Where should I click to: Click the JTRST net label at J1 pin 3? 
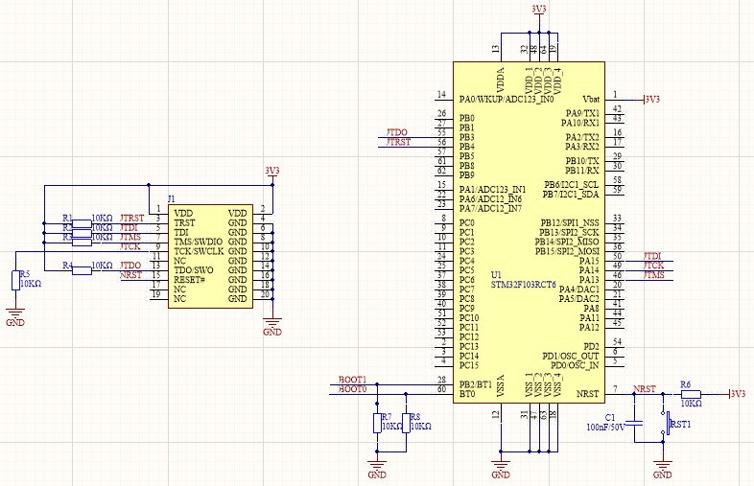click(x=131, y=219)
